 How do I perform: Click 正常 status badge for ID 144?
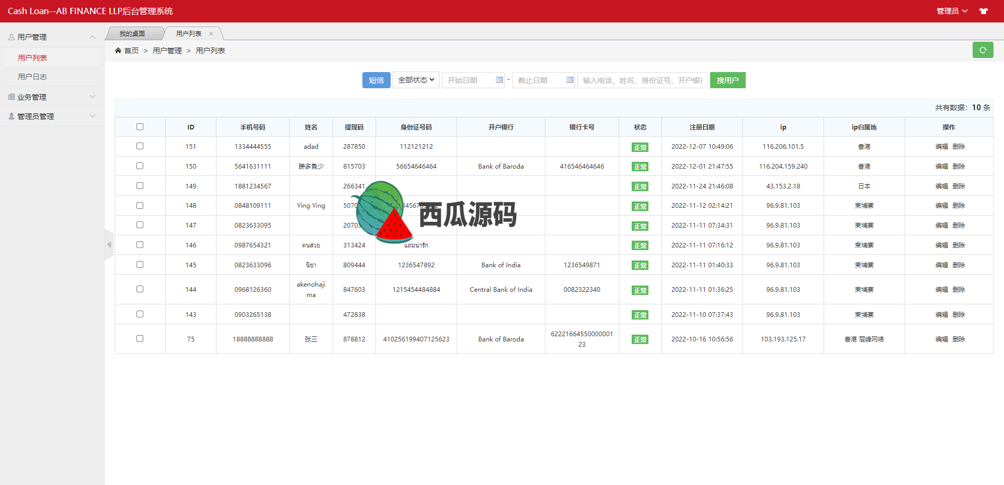[x=640, y=290]
